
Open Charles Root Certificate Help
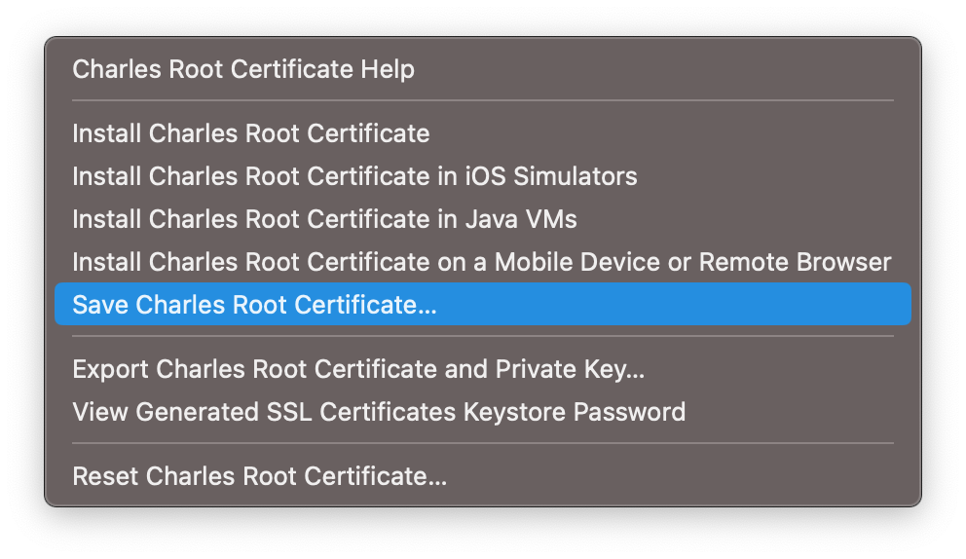click(483, 69)
